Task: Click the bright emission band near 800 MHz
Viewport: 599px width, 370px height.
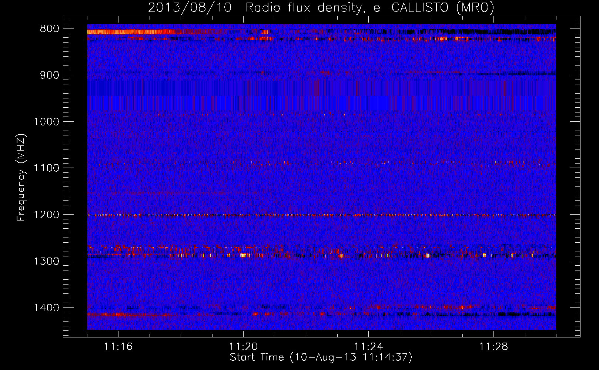Action: pos(131,32)
